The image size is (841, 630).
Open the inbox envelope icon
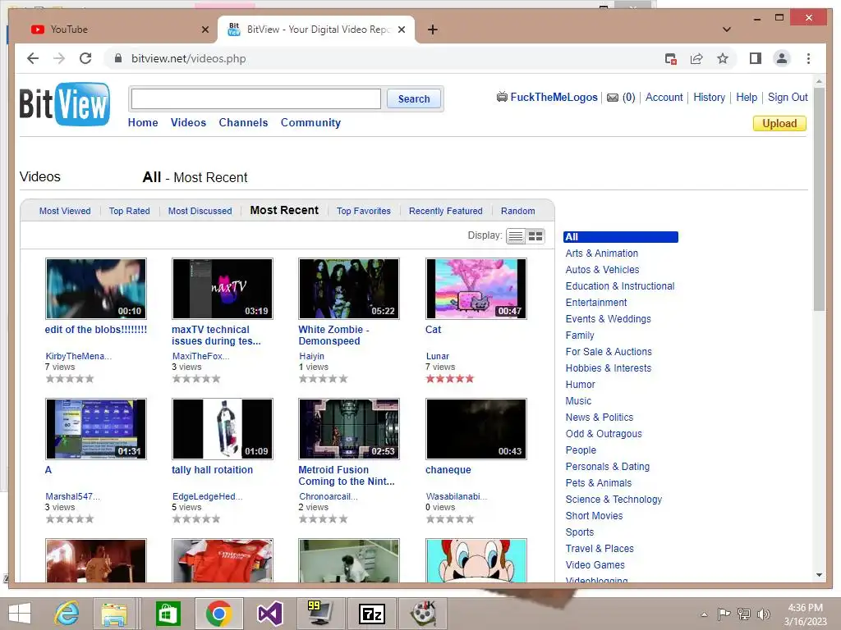click(x=613, y=98)
